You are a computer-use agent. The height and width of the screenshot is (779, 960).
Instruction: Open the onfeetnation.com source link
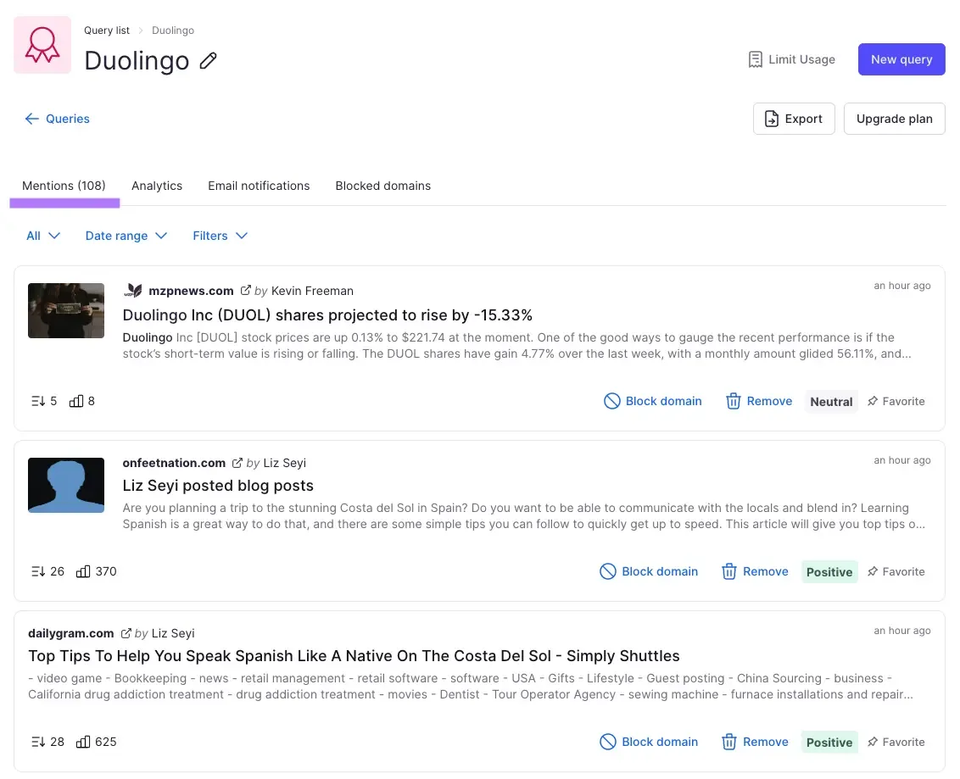point(174,463)
